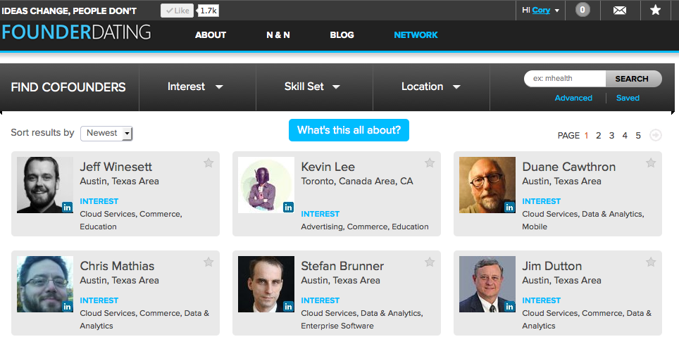
Task: Open the NETWORK menu item
Action: tap(416, 35)
